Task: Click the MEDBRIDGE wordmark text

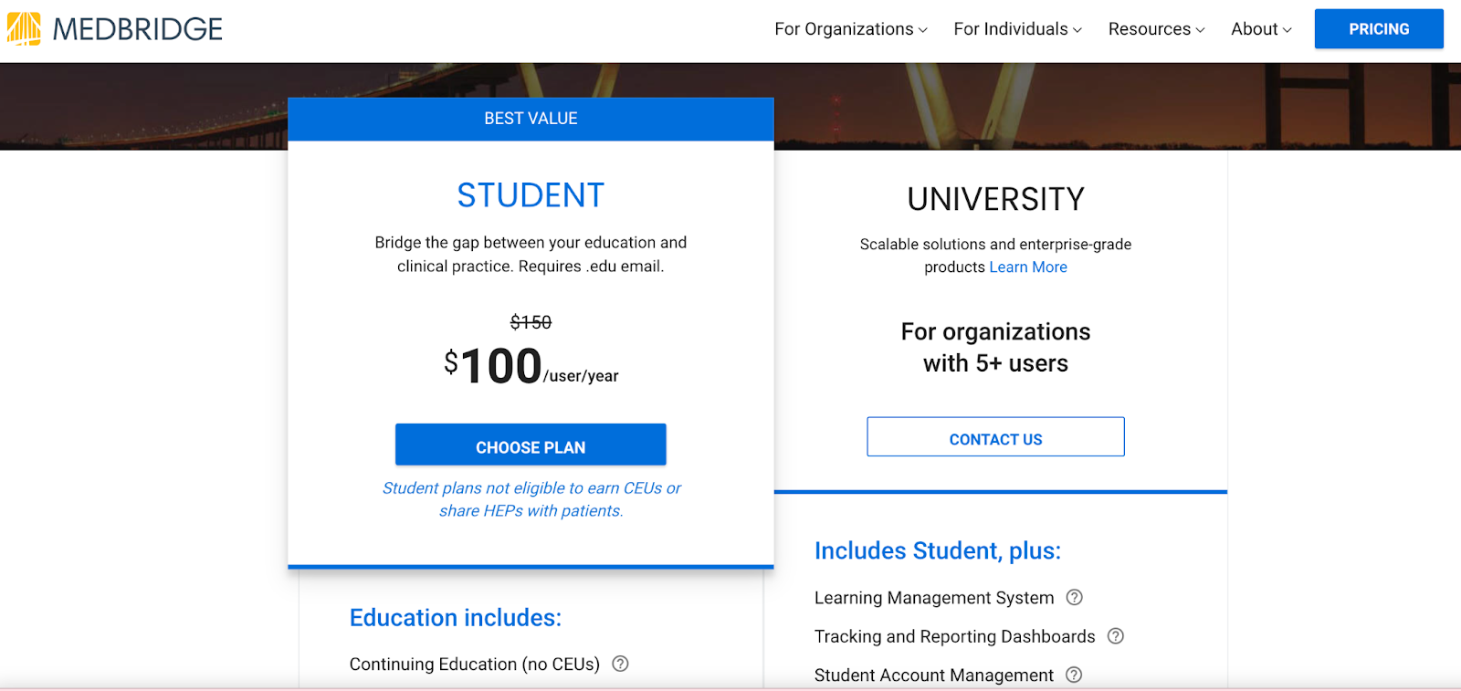Action: pos(138,29)
